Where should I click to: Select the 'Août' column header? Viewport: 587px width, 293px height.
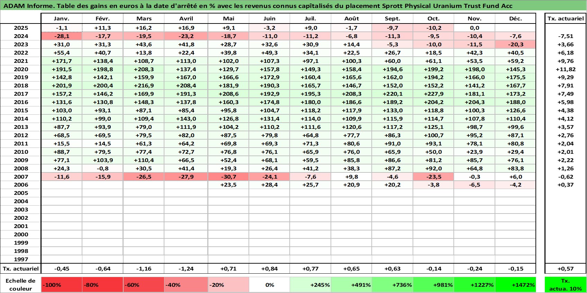[352, 19]
